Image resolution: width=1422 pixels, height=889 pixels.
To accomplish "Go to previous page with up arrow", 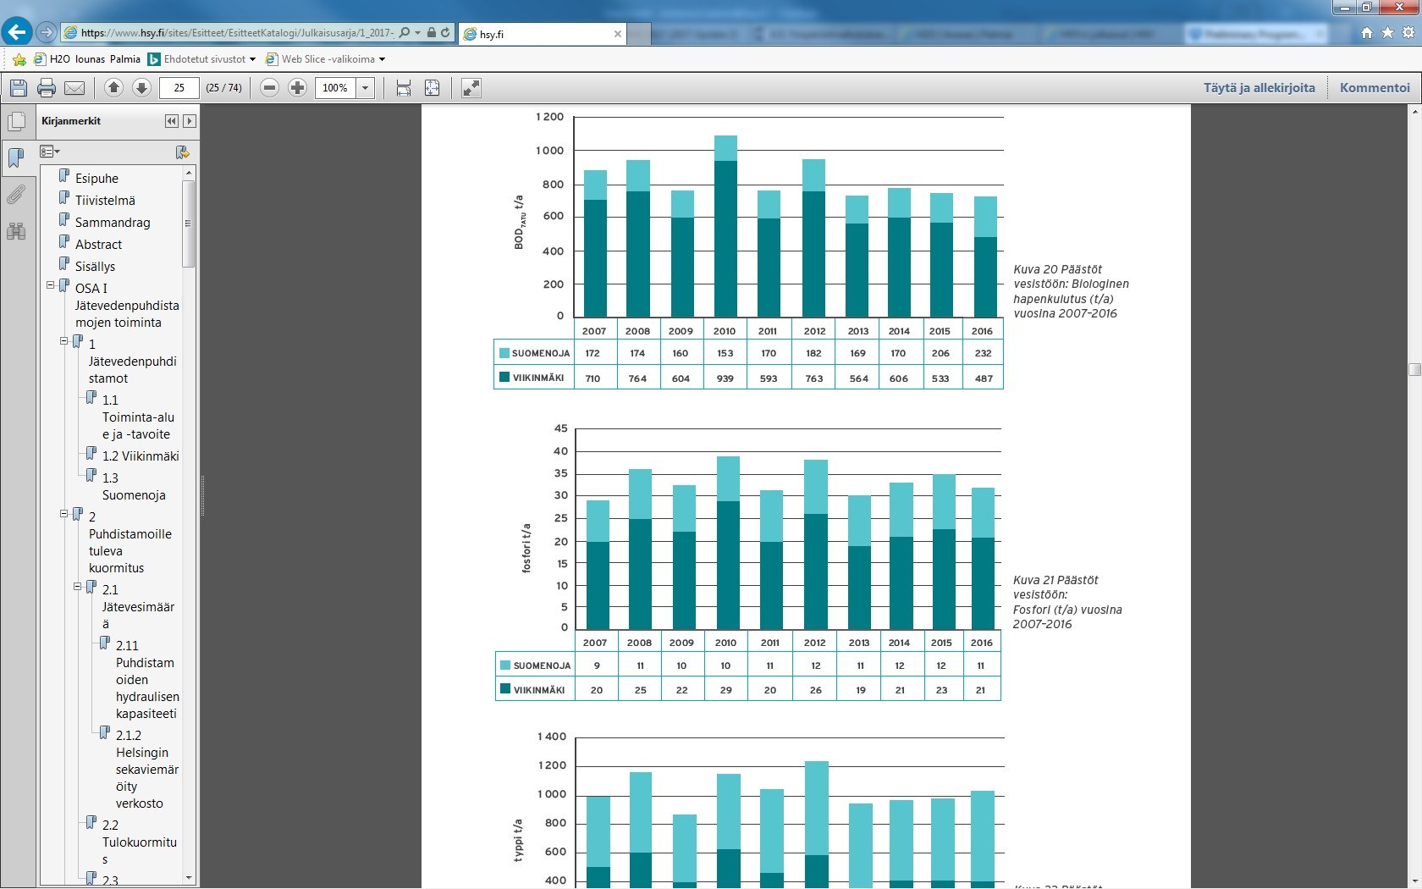I will pos(113,88).
